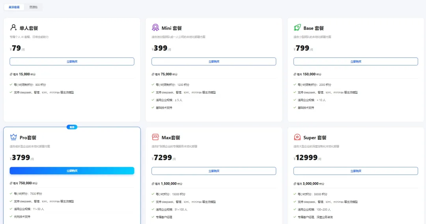Click the coins icon before 每月 750,000 积分
The image size is (426, 224).
click(11, 183)
